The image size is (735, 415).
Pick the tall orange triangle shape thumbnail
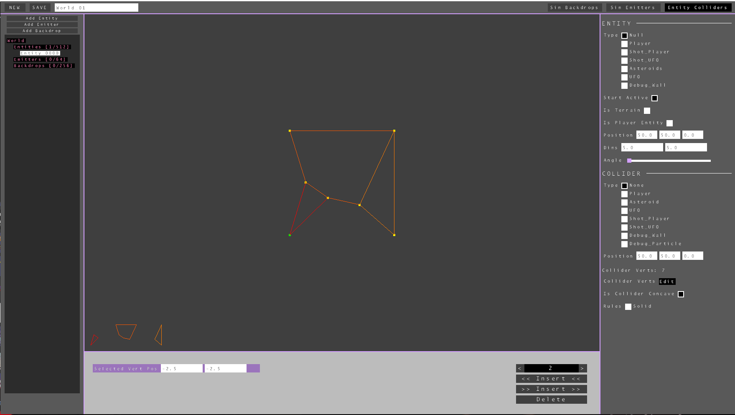click(x=159, y=335)
